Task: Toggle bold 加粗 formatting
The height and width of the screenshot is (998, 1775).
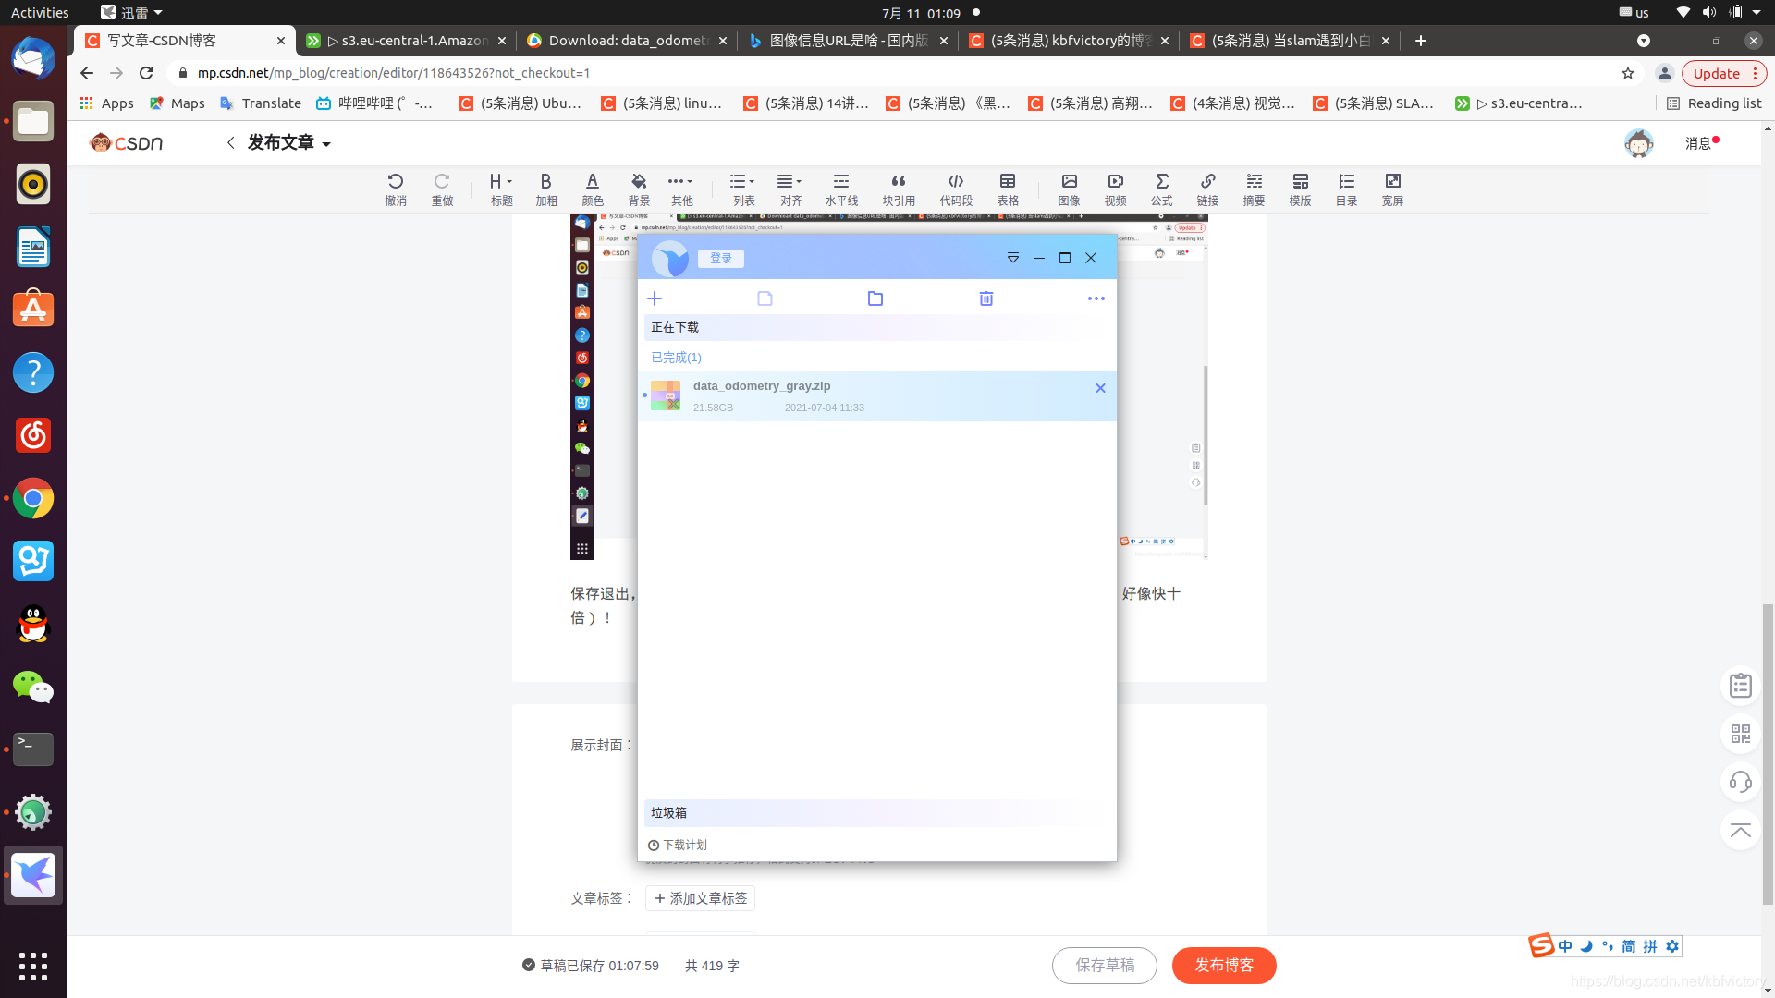Action: pos(545,189)
